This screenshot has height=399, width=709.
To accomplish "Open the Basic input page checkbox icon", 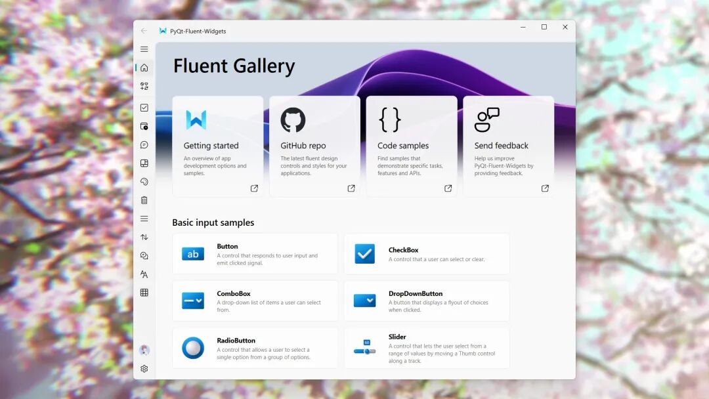I will tap(144, 108).
